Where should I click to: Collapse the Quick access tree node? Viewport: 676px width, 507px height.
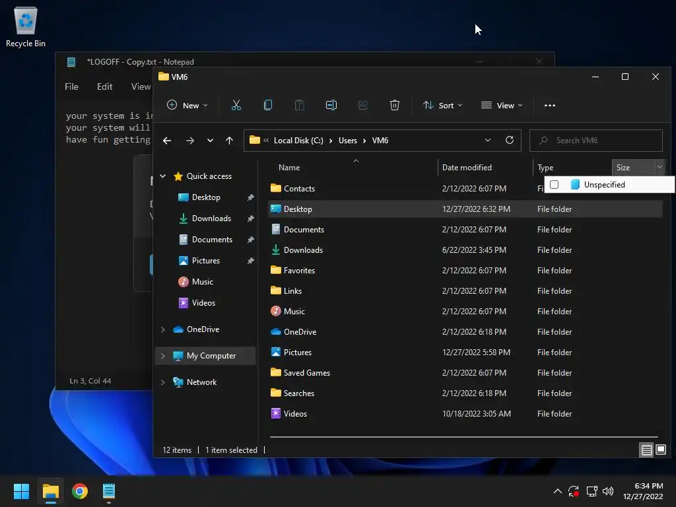point(163,176)
